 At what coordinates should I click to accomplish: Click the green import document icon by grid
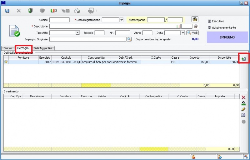coord(243,59)
